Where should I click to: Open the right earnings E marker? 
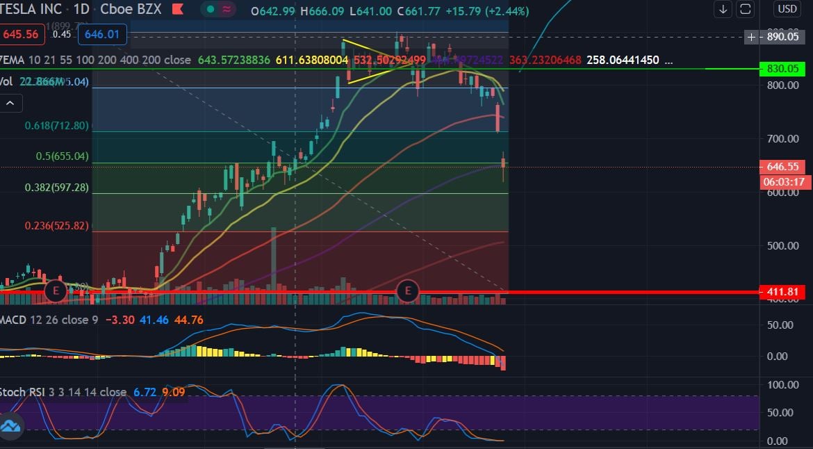pos(407,291)
